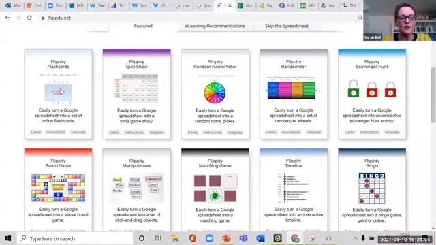Switch to the Twitter browser tab
The image size is (436, 245).
coord(161,5)
